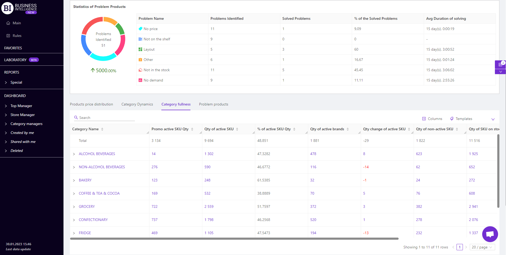Click the Columns settings icon
The image size is (506, 255).
(x=424, y=119)
